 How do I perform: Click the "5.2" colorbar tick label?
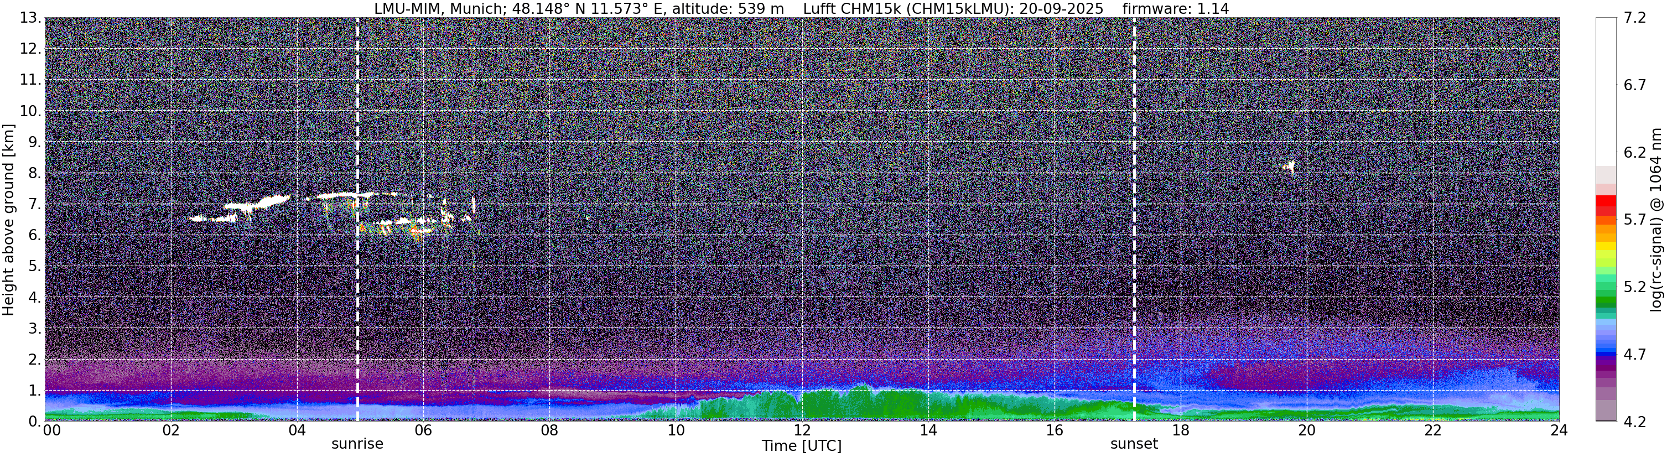pos(1635,287)
